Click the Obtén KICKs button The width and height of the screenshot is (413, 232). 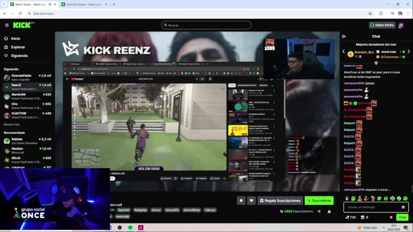pos(382,25)
